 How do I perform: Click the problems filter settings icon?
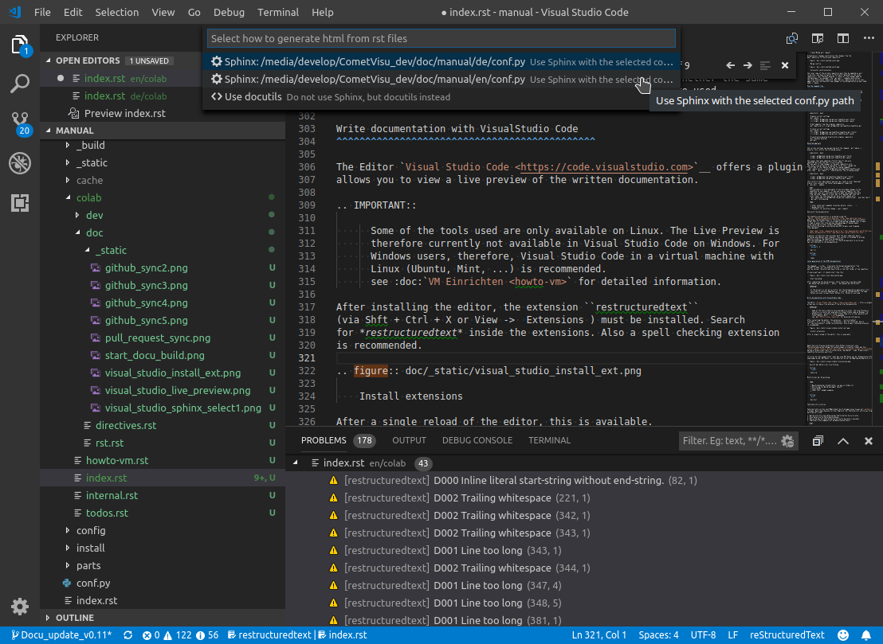coord(788,441)
